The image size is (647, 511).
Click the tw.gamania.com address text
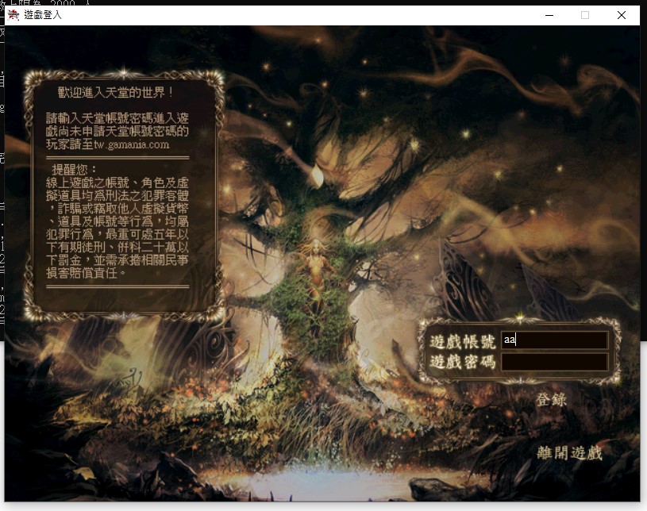(x=132, y=144)
